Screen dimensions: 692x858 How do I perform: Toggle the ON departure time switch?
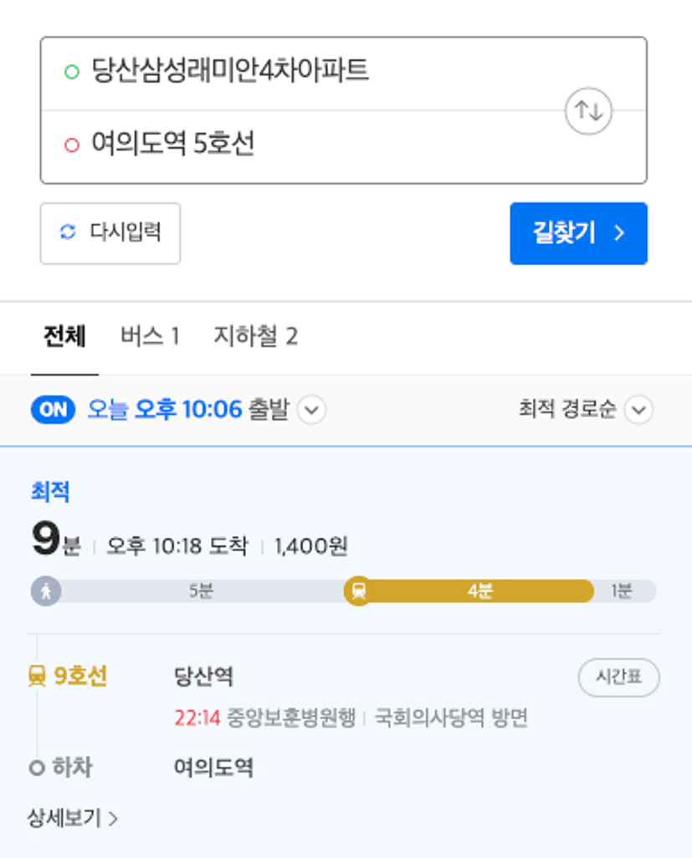[53, 409]
